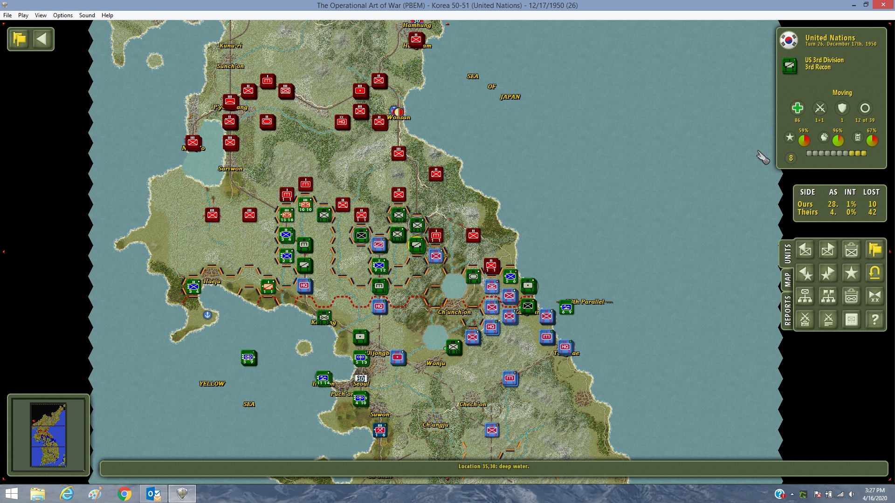895x503 pixels.
Task: Select the unit marked 30 at Seoul
Action: [x=361, y=379]
